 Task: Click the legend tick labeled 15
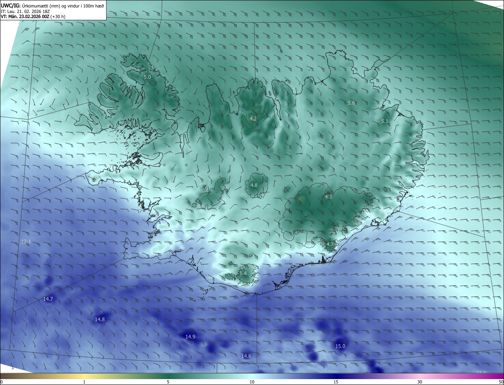(x=336, y=382)
